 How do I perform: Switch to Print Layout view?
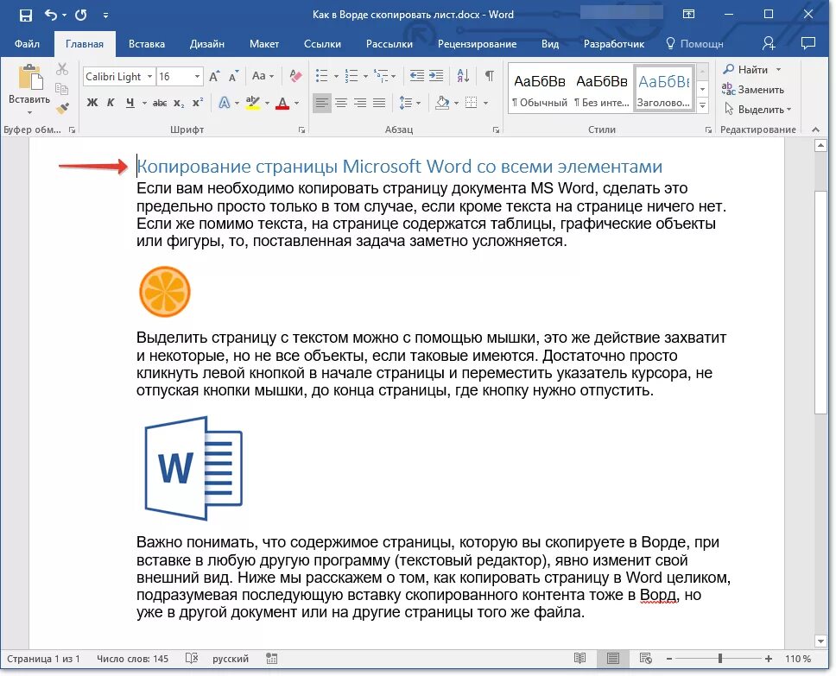[613, 659]
